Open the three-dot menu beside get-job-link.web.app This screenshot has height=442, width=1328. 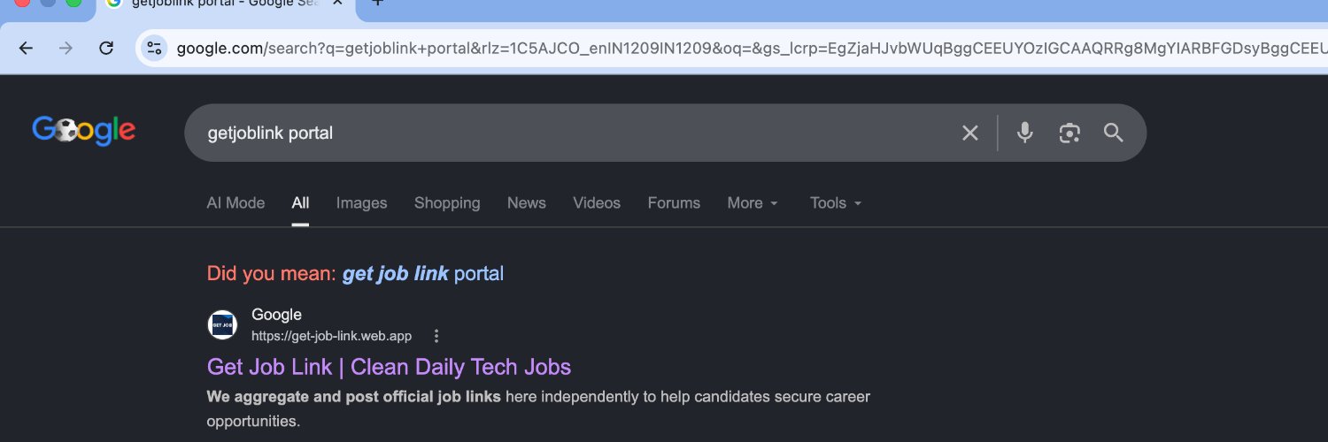436,336
